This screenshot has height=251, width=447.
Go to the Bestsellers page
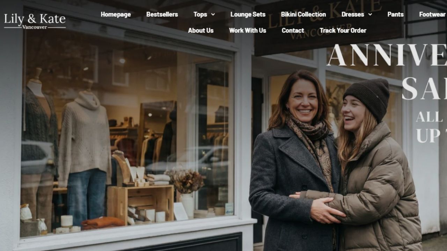point(162,14)
